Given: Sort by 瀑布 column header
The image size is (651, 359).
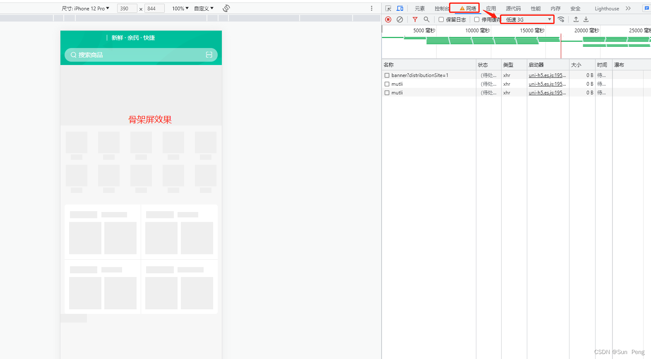Looking at the screenshot, I should pos(632,65).
